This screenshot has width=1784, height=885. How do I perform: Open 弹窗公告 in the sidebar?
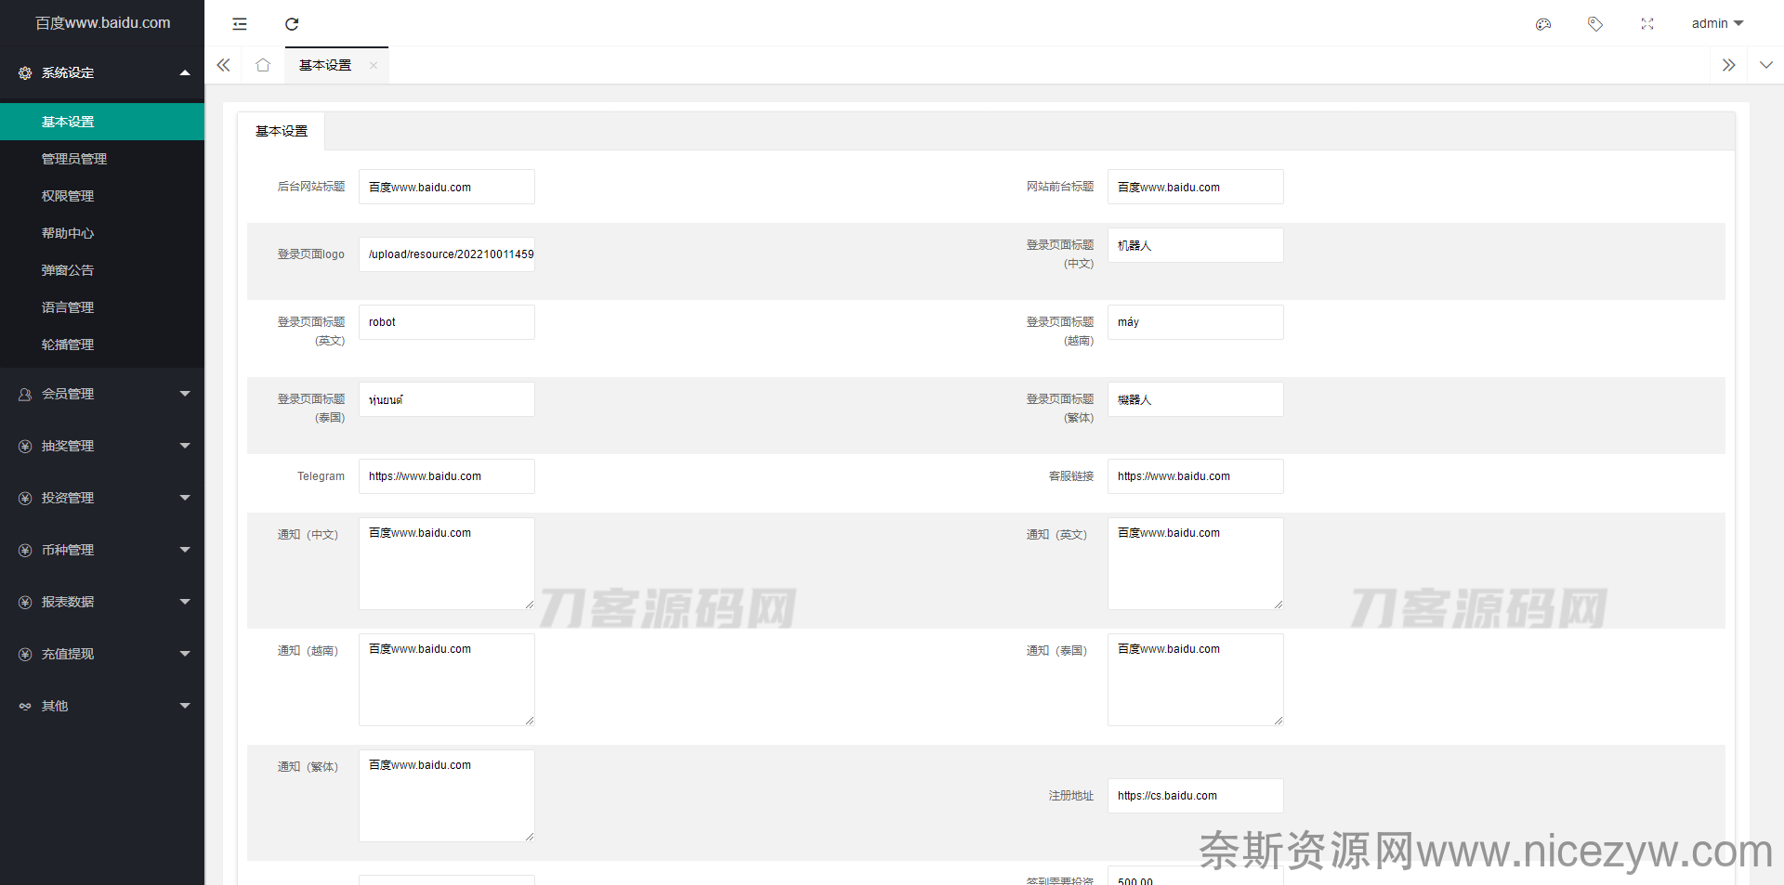pyautogui.click(x=102, y=270)
